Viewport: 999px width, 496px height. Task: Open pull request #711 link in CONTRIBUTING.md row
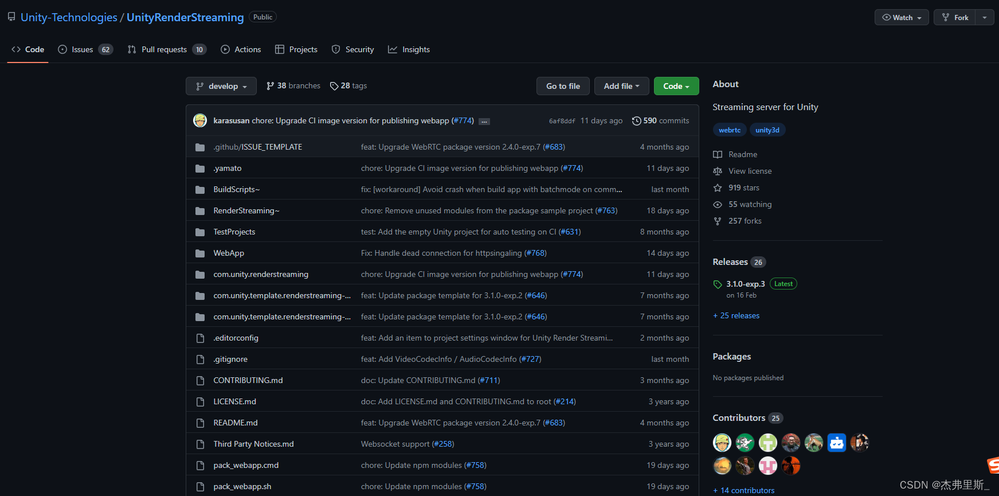tap(489, 380)
